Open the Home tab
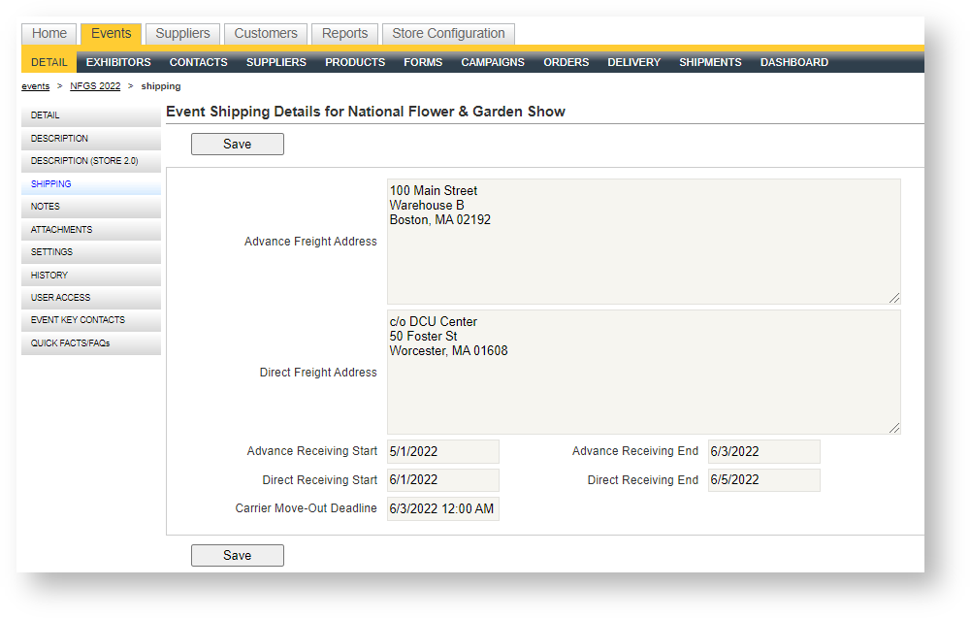This screenshot has height=619, width=971. pos(49,33)
